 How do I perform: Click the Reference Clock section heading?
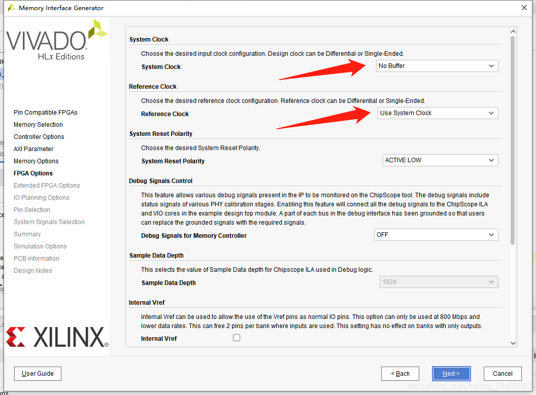click(153, 87)
